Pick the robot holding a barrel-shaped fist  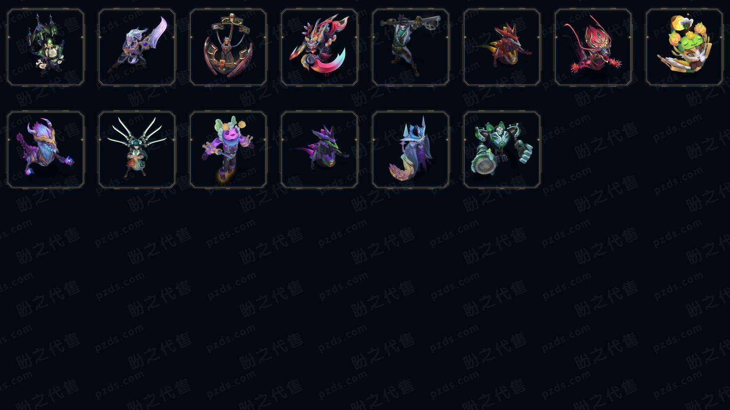(x=502, y=150)
